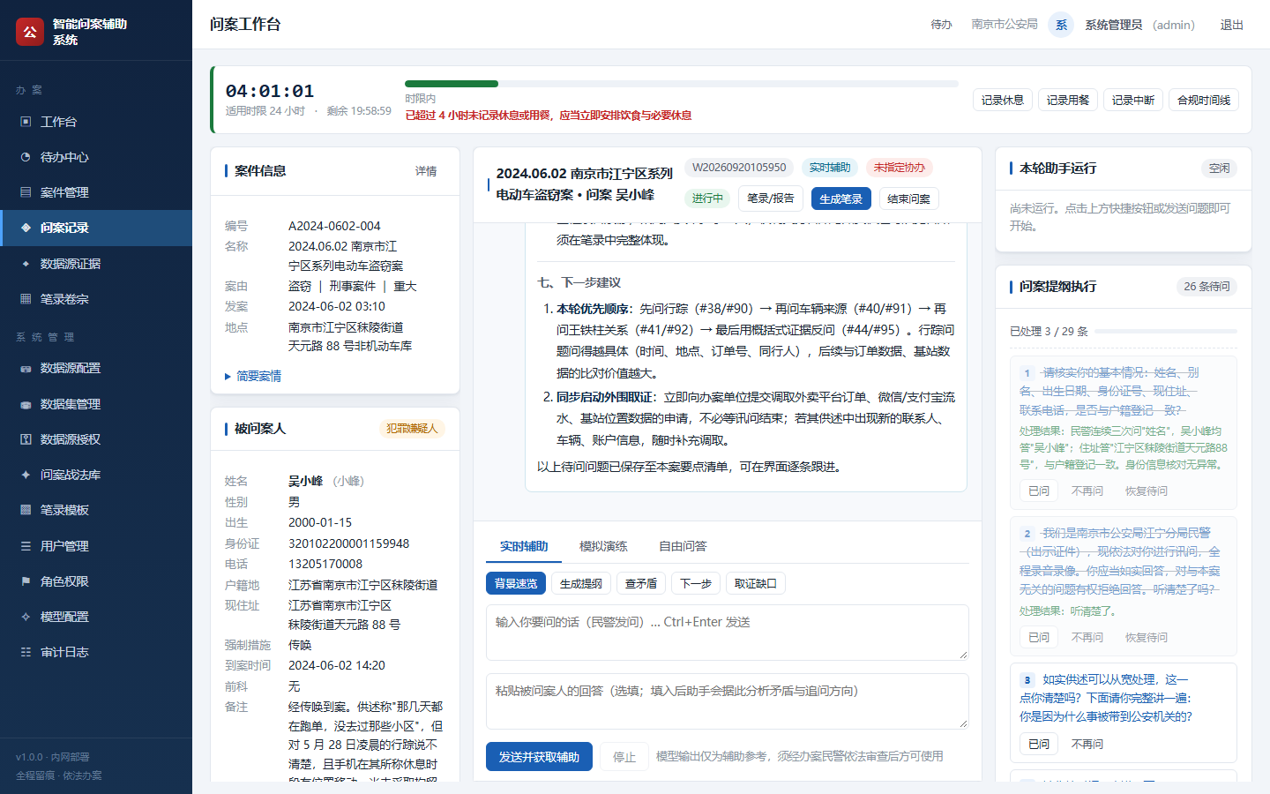1270x794 pixels.
Task: Click the suspect answer paste field
Action: pyautogui.click(x=728, y=701)
